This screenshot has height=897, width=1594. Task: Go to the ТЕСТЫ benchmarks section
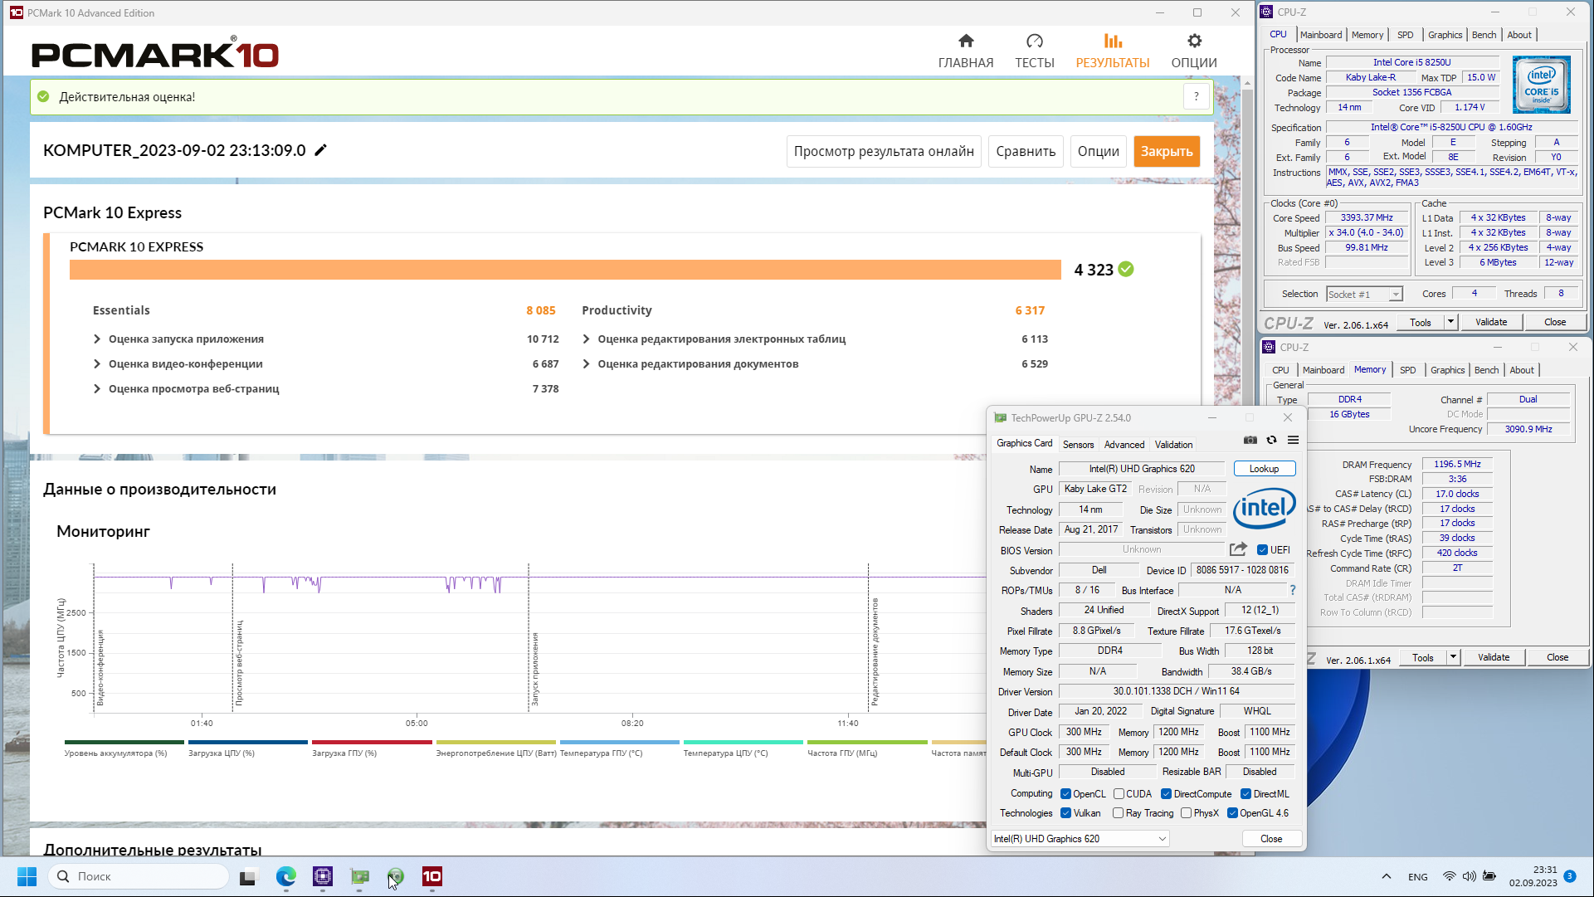pyautogui.click(x=1034, y=51)
